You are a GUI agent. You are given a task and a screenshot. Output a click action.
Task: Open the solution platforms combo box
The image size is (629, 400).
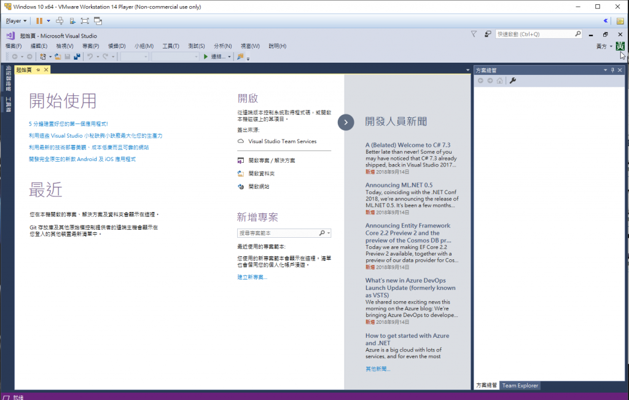175,57
